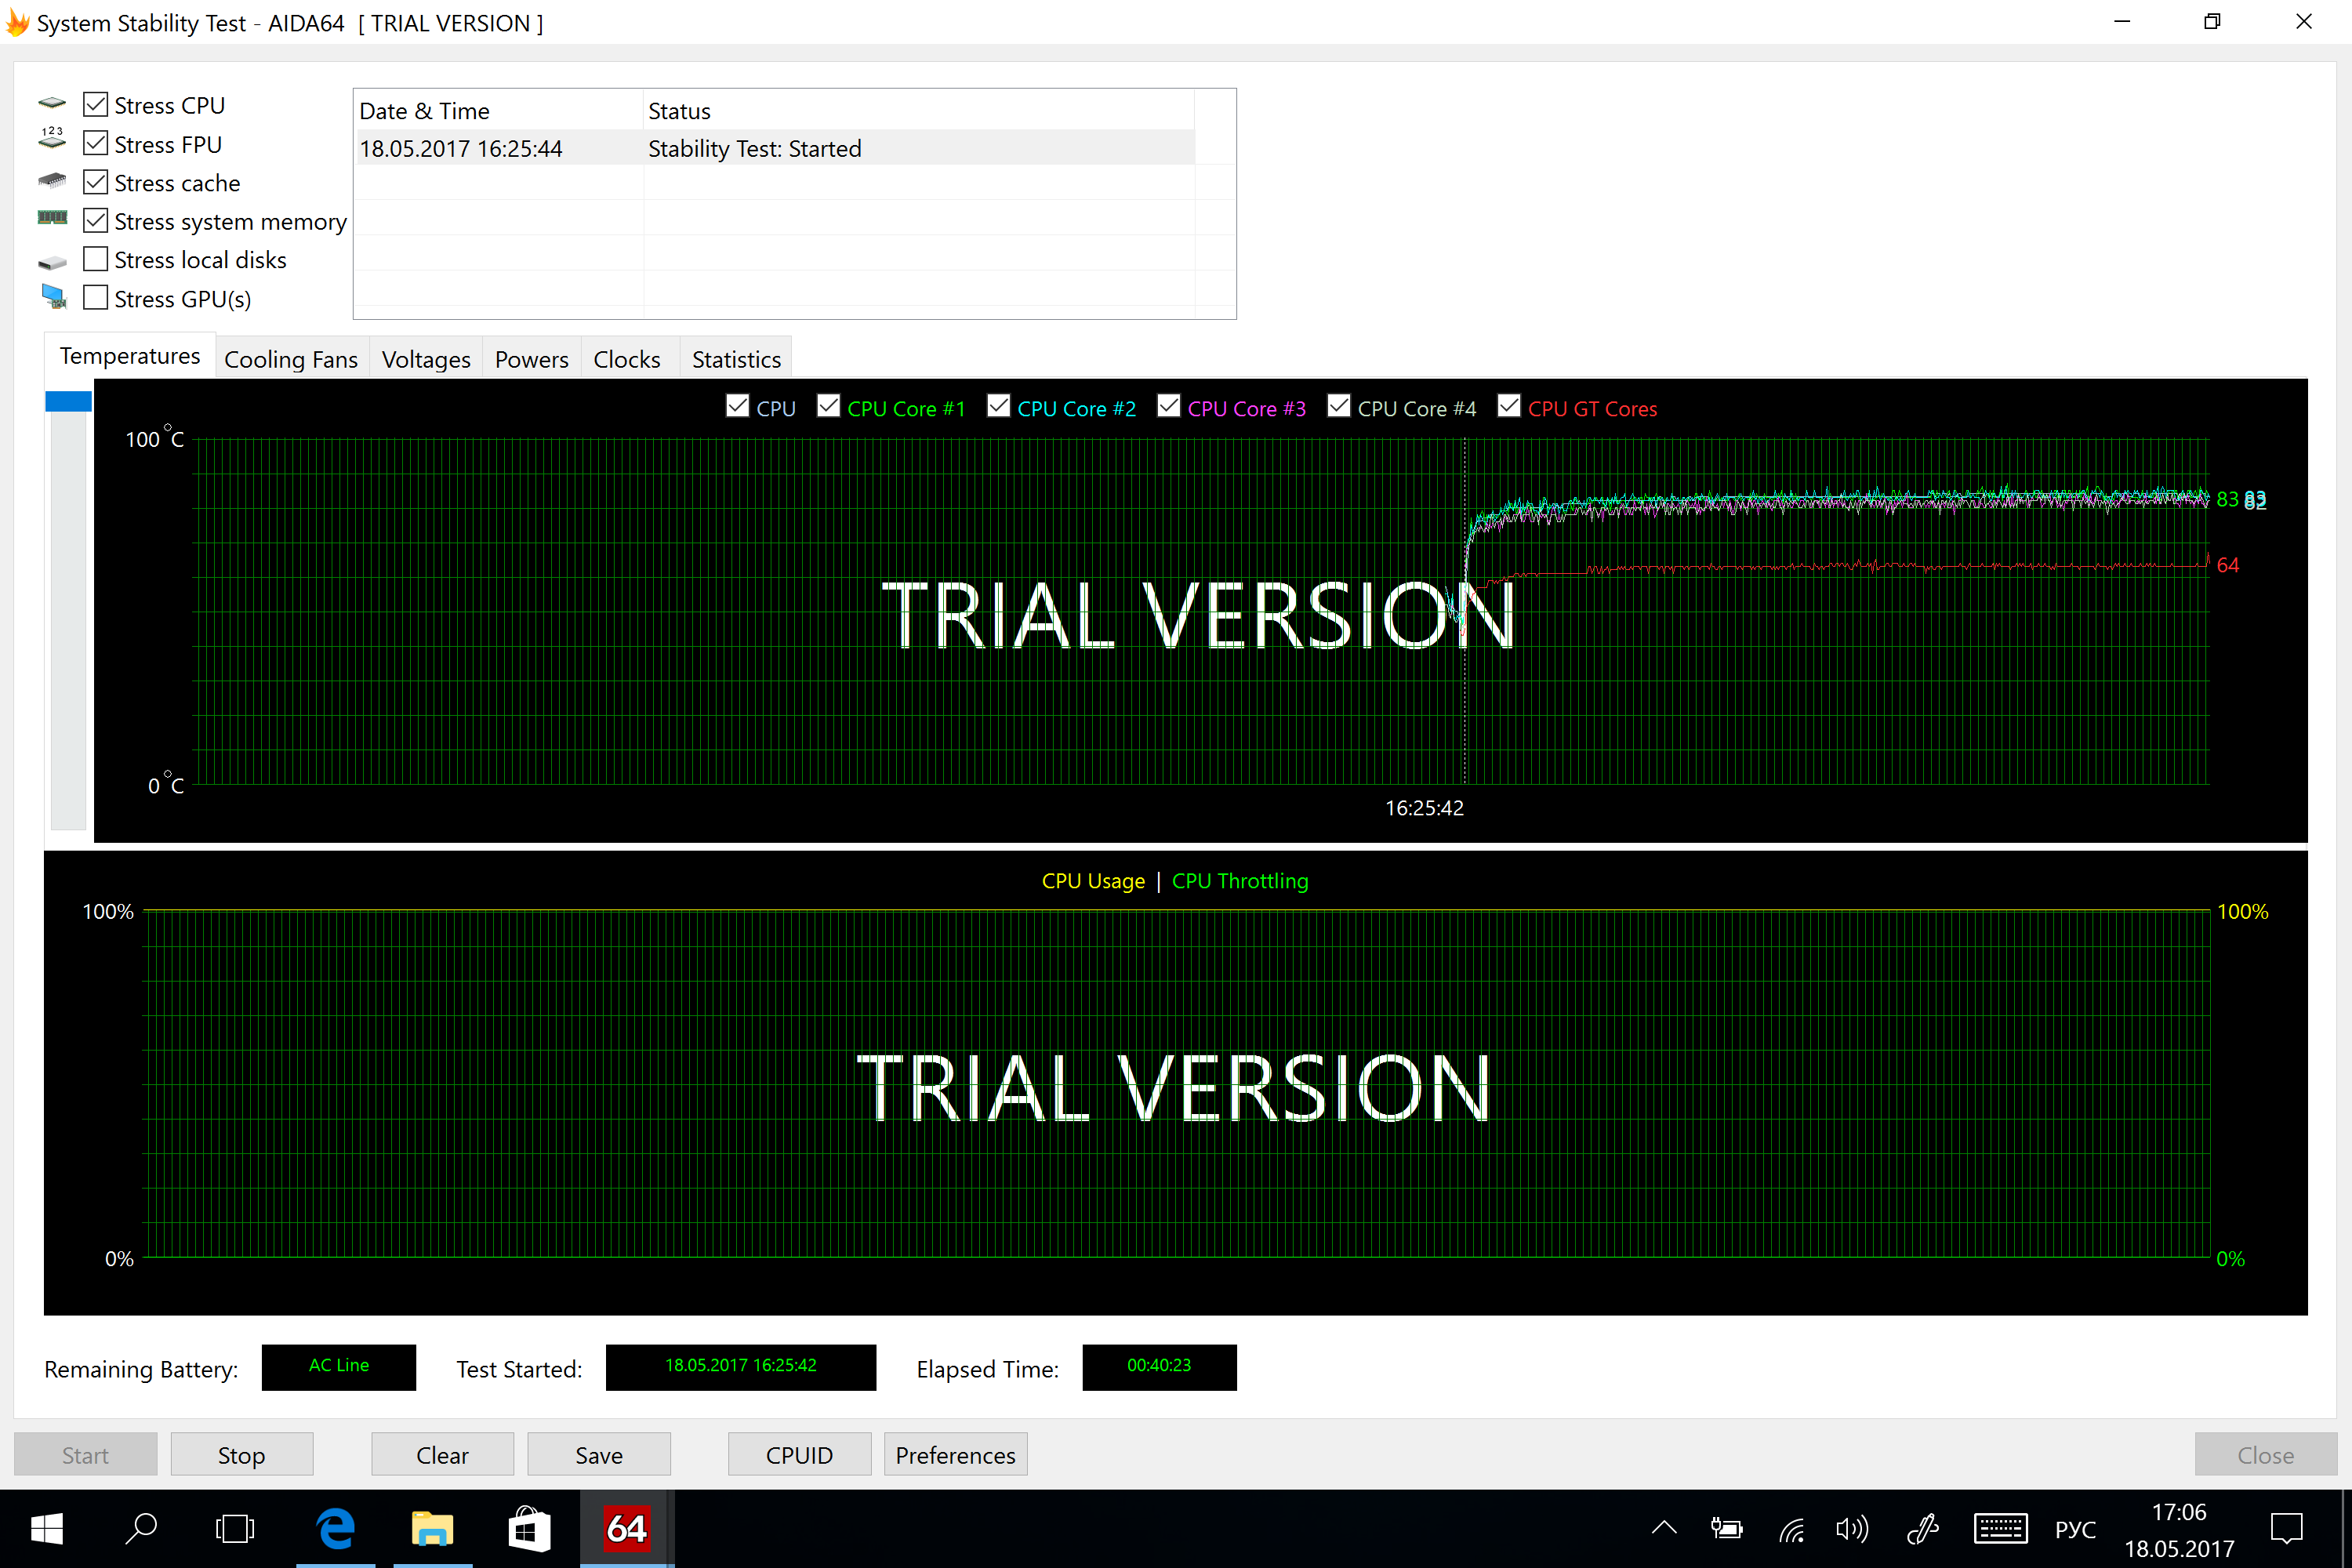
Task: Click the local disks drive icon
Action: click(52, 262)
